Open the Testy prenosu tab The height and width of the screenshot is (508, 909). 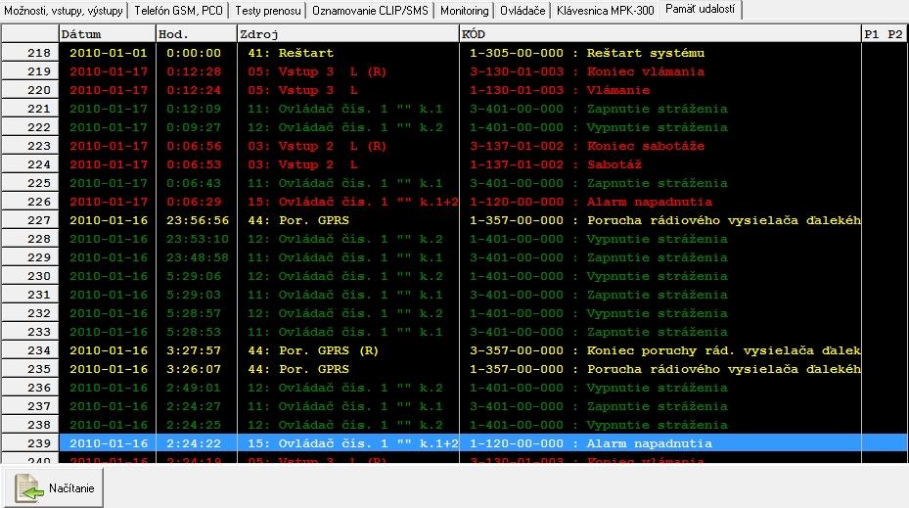(268, 11)
